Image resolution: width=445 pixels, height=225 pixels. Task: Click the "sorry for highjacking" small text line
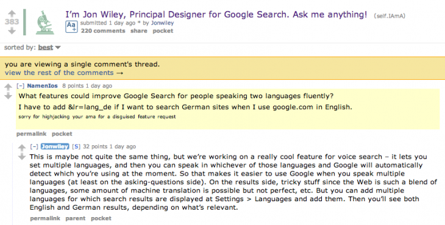click(97, 116)
